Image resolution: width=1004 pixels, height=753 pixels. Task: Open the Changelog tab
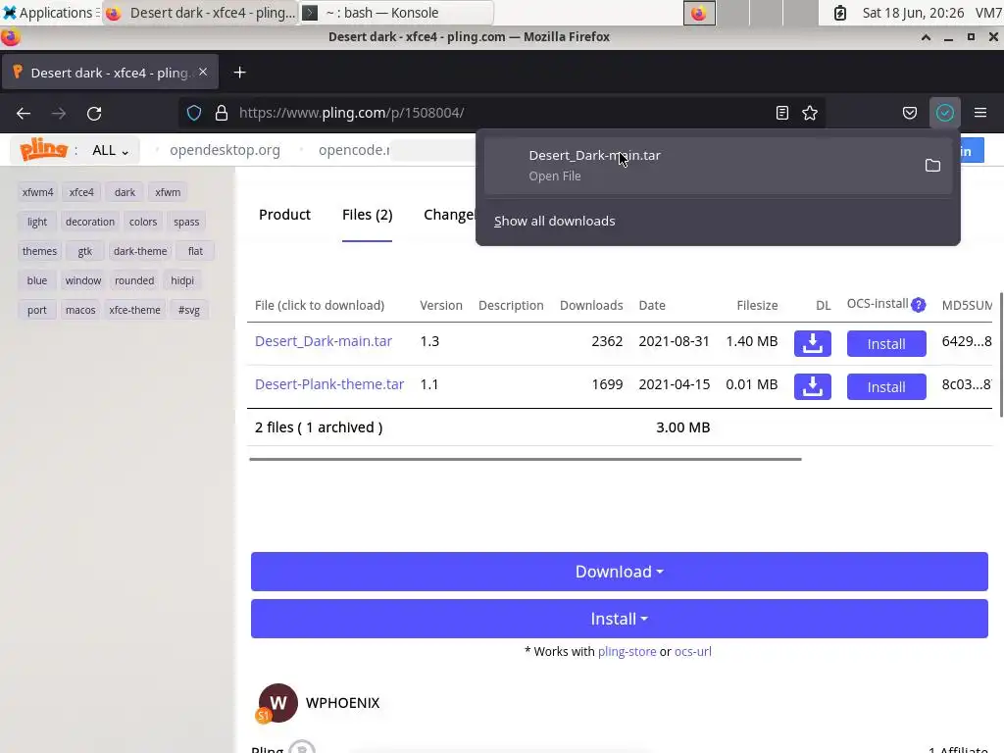pos(449,215)
